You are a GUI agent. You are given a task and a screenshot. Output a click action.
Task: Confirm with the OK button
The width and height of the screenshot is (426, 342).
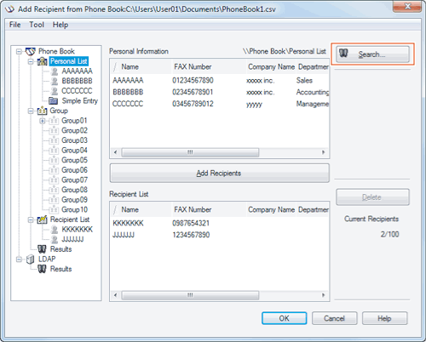click(x=284, y=318)
